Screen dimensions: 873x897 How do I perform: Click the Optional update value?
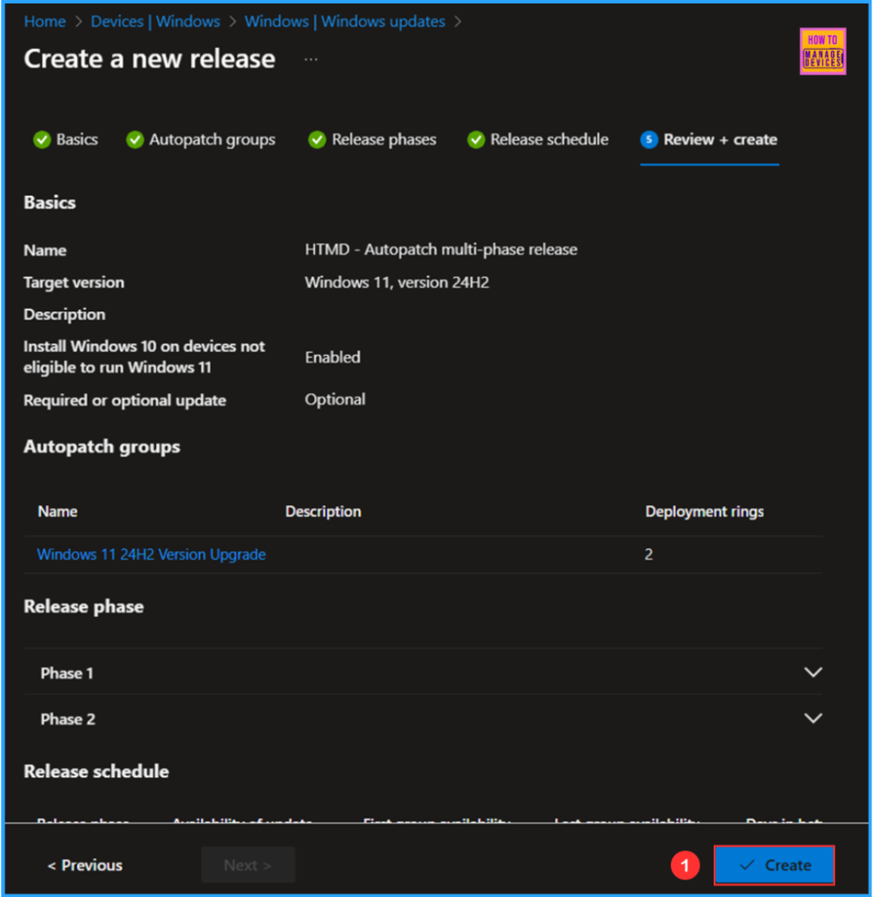335,399
